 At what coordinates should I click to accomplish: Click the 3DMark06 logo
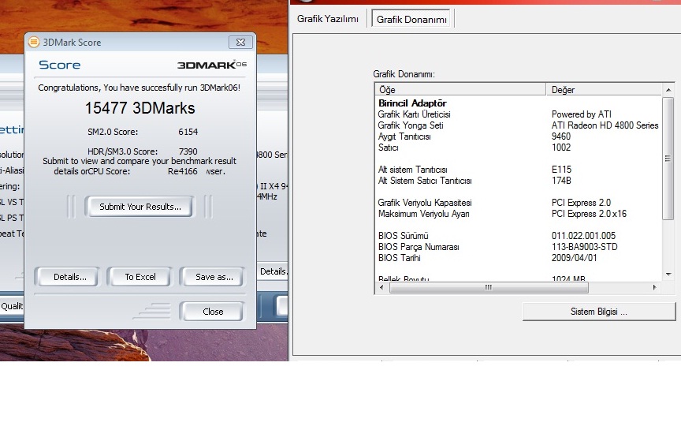point(212,65)
